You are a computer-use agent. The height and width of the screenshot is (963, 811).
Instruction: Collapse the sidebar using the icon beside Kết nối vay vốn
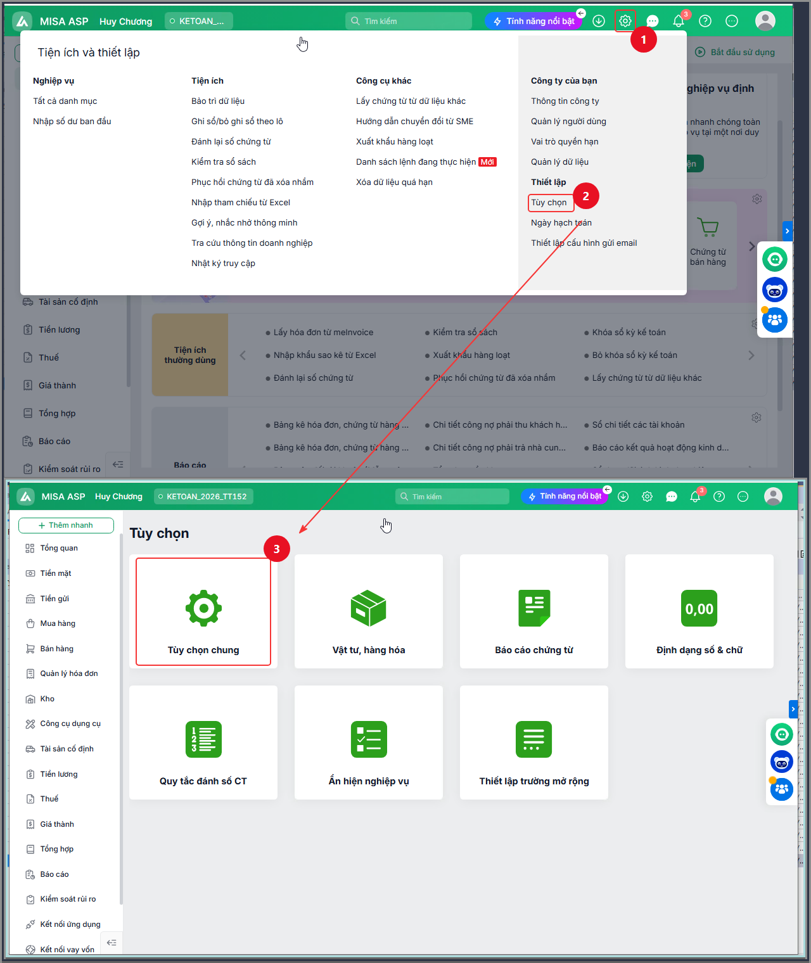click(x=112, y=943)
